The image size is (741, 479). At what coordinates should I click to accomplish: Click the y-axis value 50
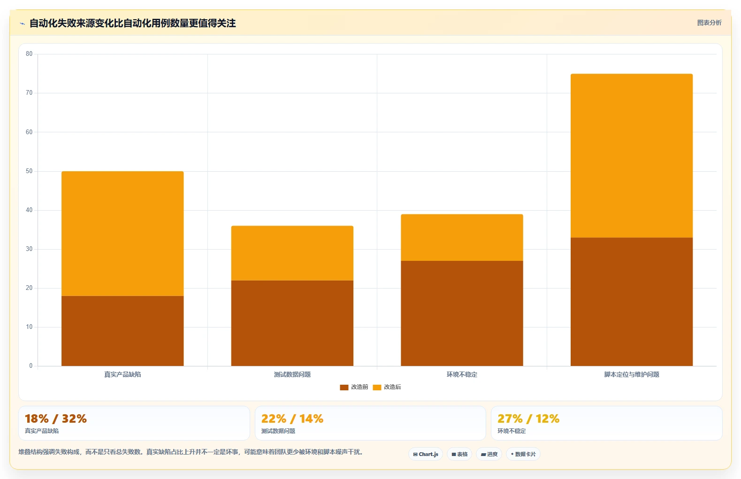coord(29,171)
